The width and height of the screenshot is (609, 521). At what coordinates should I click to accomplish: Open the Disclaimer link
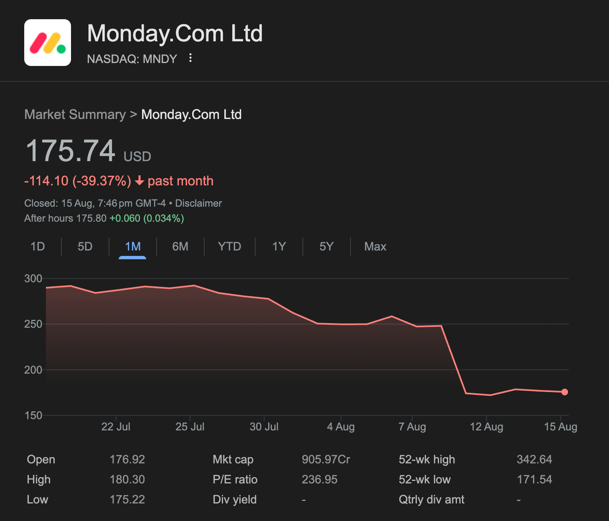[x=198, y=203]
